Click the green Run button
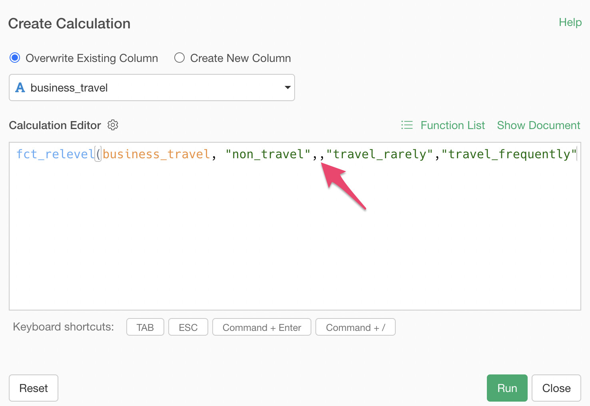This screenshot has width=590, height=406. click(x=507, y=388)
